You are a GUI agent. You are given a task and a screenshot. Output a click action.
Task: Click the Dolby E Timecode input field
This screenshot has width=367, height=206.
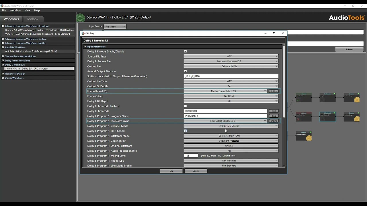pos(225,111)
